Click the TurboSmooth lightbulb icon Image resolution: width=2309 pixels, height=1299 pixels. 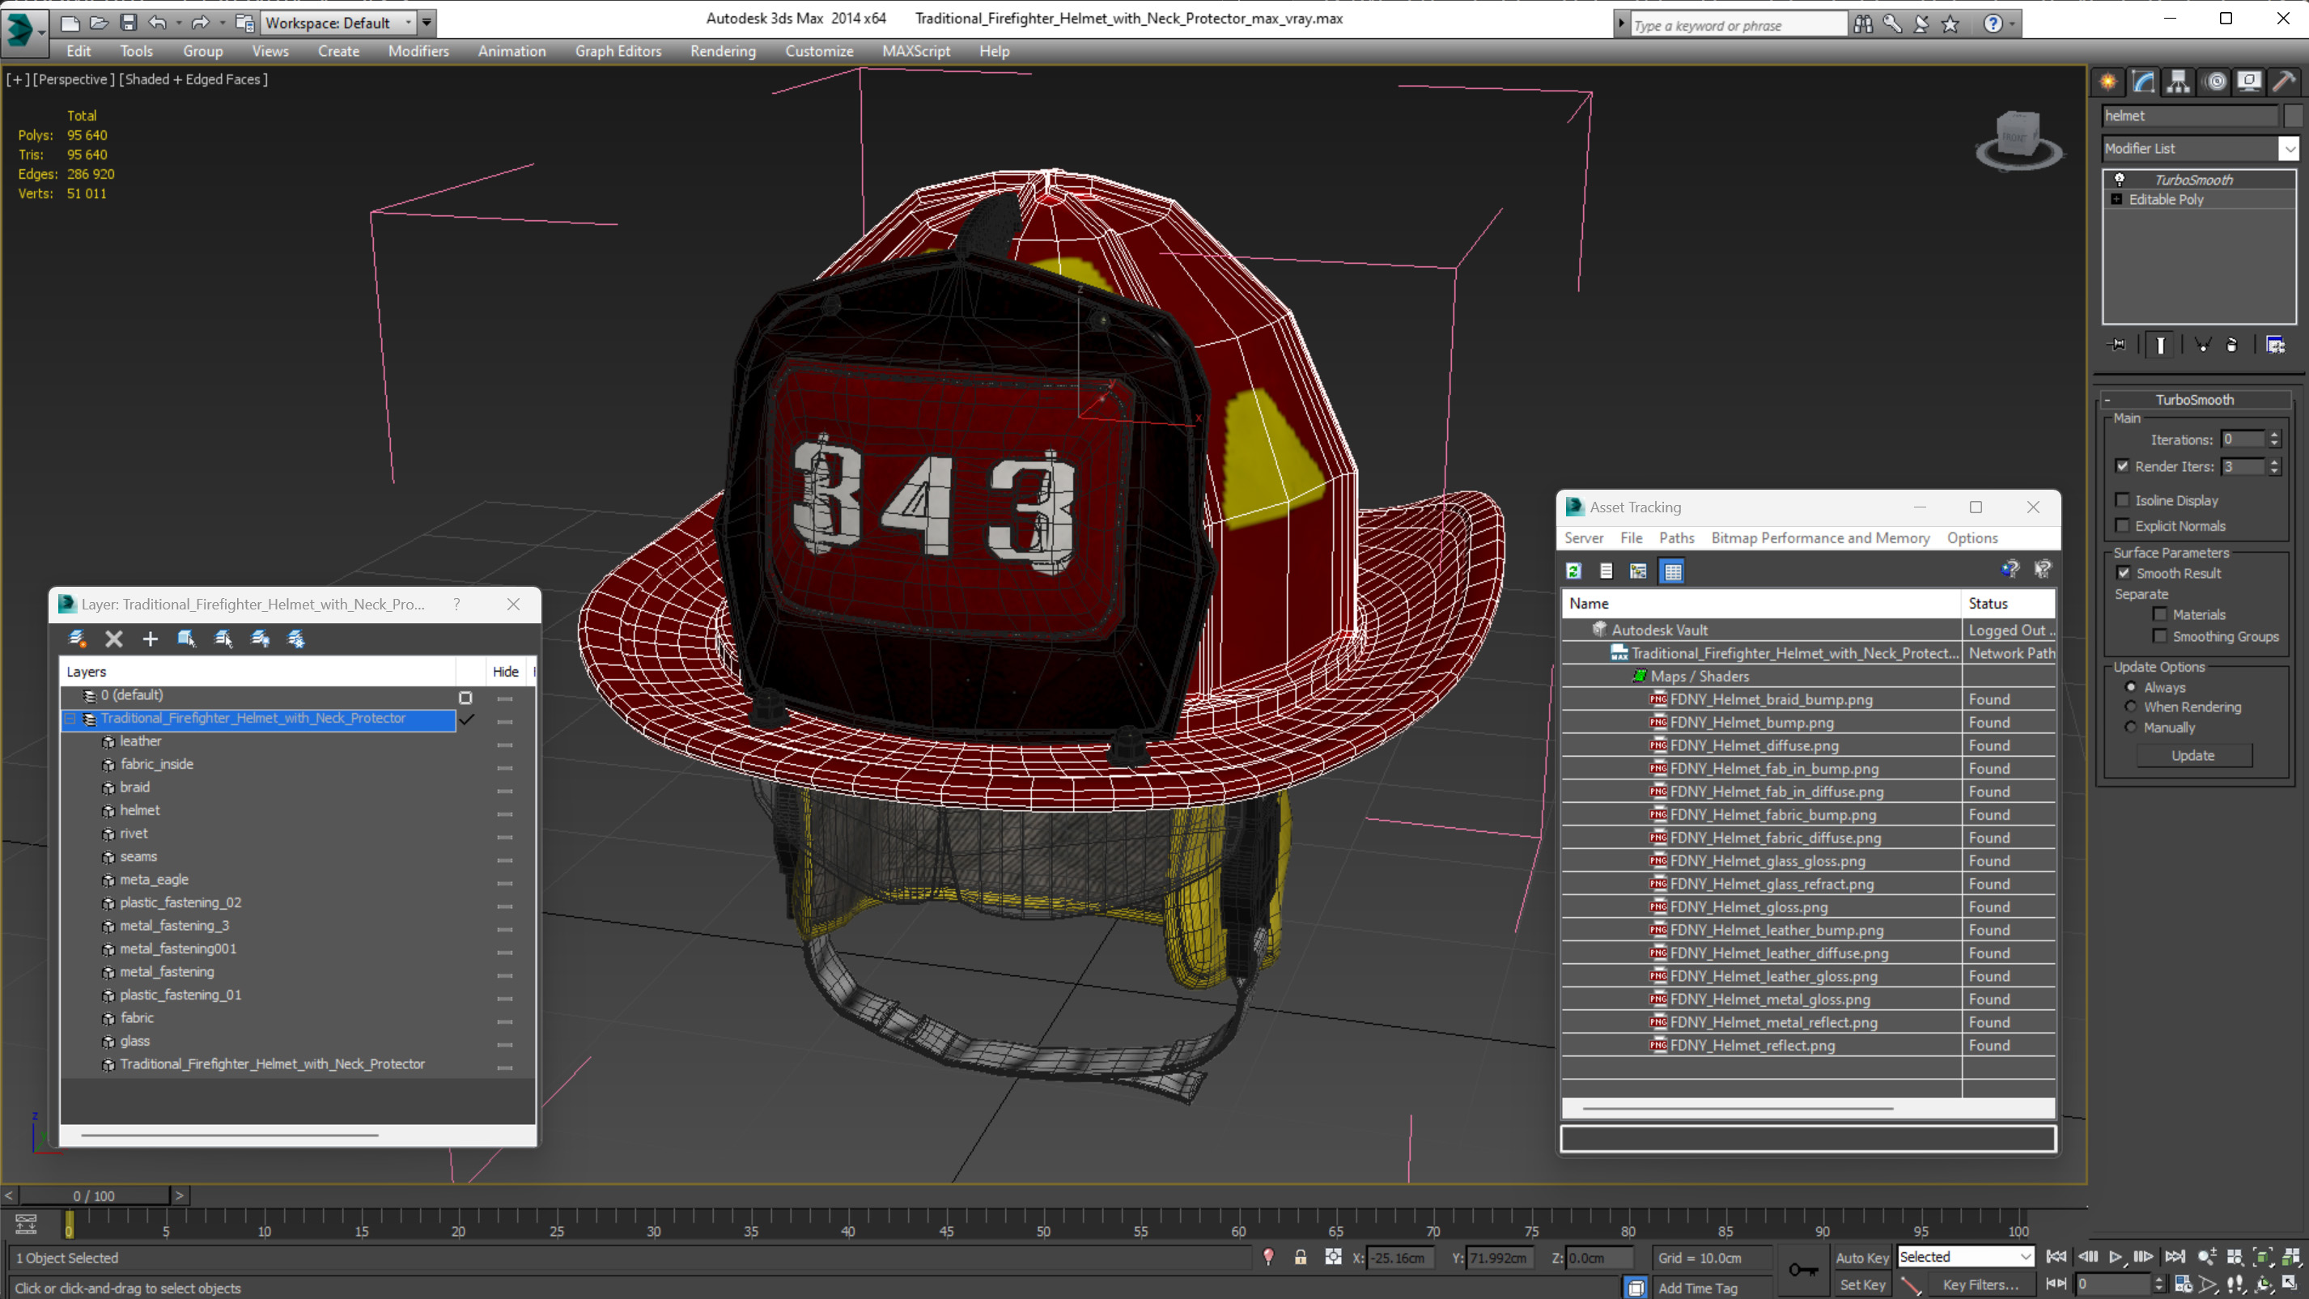[x=2119, y=180]
